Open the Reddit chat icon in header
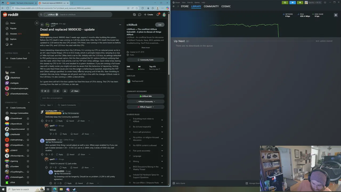Image resolution: width=341 pixels, height=192 pixels. pos(140,15)
